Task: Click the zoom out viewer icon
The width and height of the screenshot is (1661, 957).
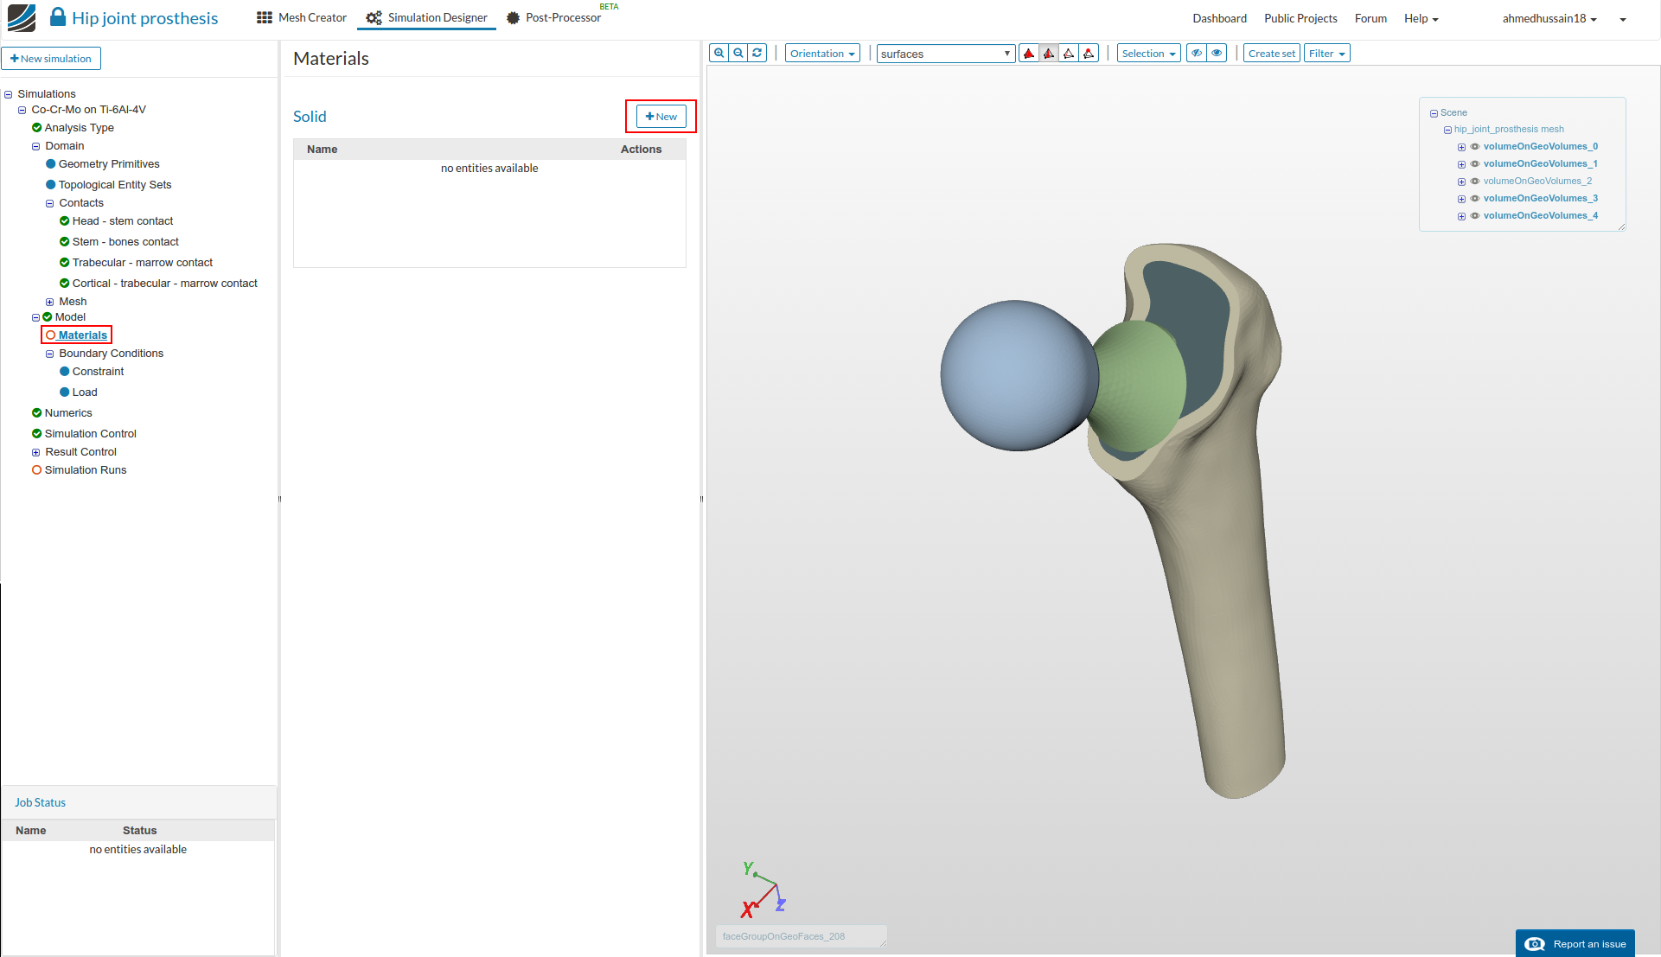Action: [x=738, y=54]
